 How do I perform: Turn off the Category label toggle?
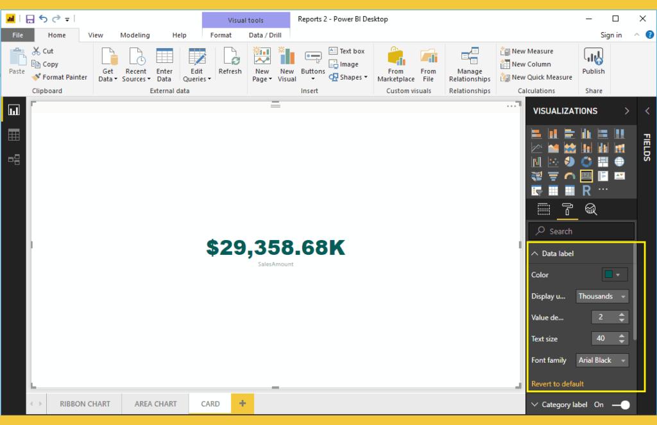click(620, 405)
